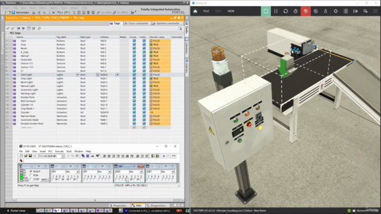Select the Disable Emitter Parts tag name
The height and width of the screenshot is (214, 381).
click(x=32, y=124)
